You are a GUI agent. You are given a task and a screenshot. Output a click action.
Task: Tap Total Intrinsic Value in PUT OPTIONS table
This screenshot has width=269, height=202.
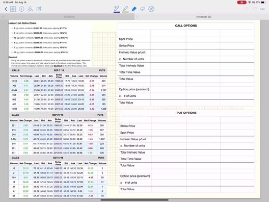click(x=132, y=153)
